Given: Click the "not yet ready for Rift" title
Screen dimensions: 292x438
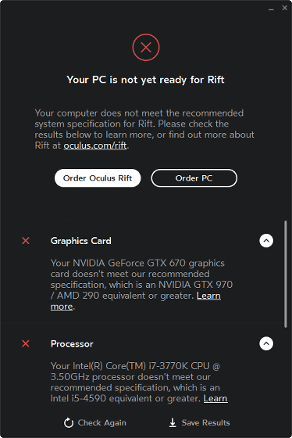Looking at the screenshot, I should 145,80.
